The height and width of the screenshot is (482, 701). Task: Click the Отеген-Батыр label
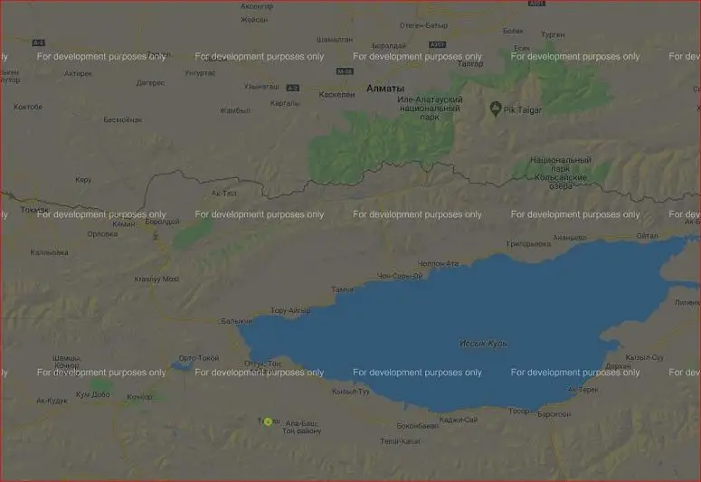pyautogui.click(x=423, y=25)
